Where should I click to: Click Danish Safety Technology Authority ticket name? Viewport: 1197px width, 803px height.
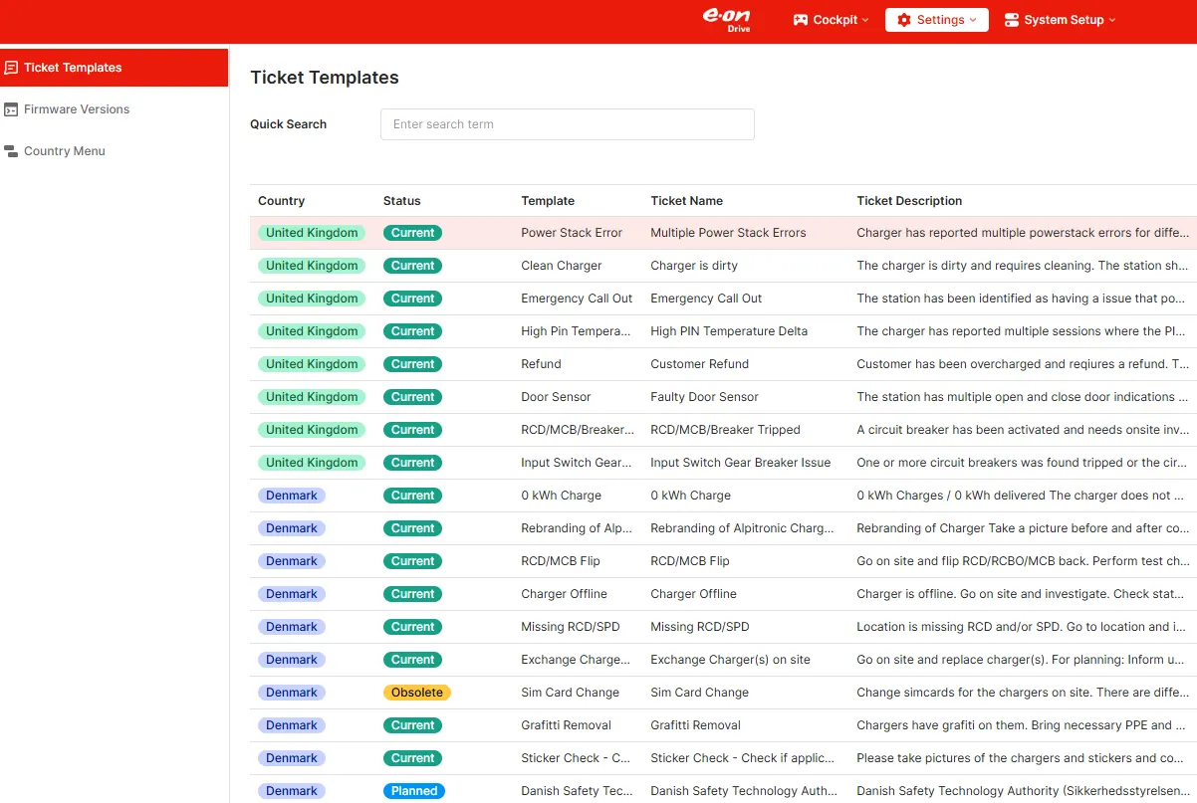[x=744, y=791]
